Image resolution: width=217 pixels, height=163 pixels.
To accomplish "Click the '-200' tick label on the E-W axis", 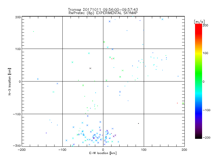I will [22, 150].
